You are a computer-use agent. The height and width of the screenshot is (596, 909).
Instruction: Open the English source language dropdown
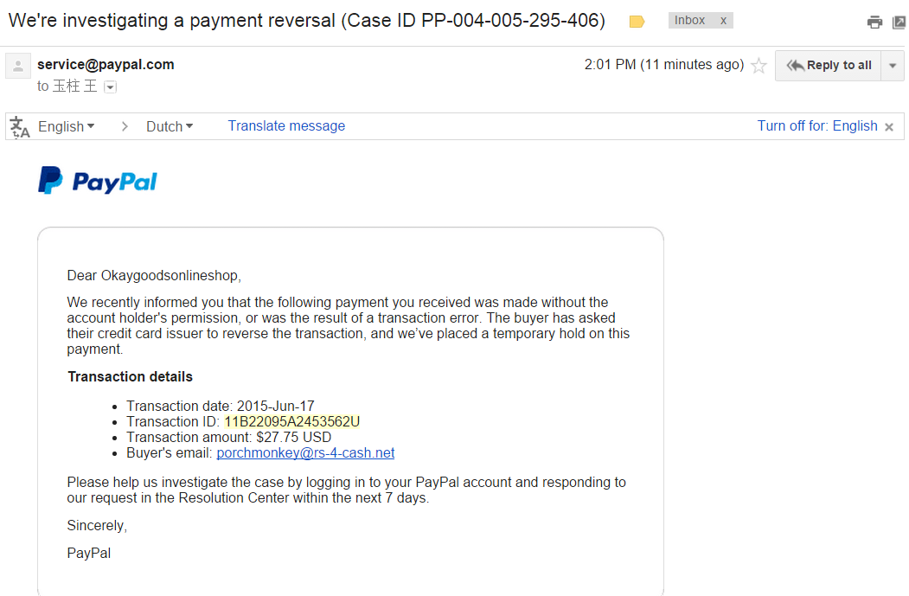click(x=66, y=126)
